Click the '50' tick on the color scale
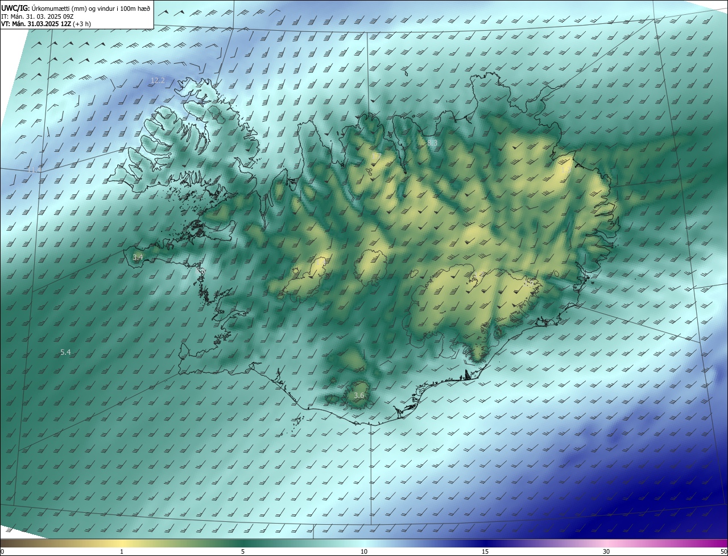 tap(723, 551)
